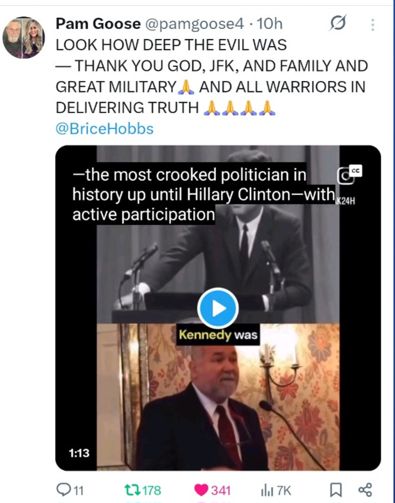Image resolution: width=395 pixels, height=503 pixels.
Task: Open Pam Goose's profile avatar
Action: (x=24, y=38)
